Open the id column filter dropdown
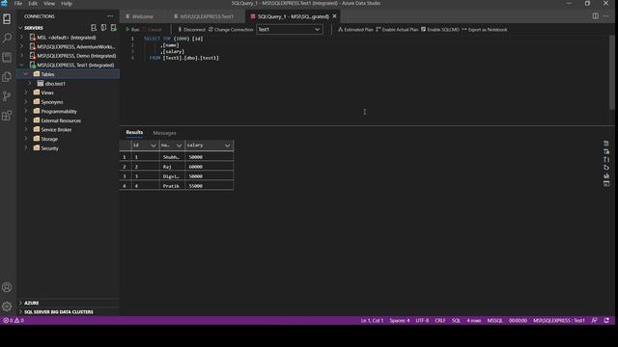The image size is (618, 347). click(x=154, y=146)
